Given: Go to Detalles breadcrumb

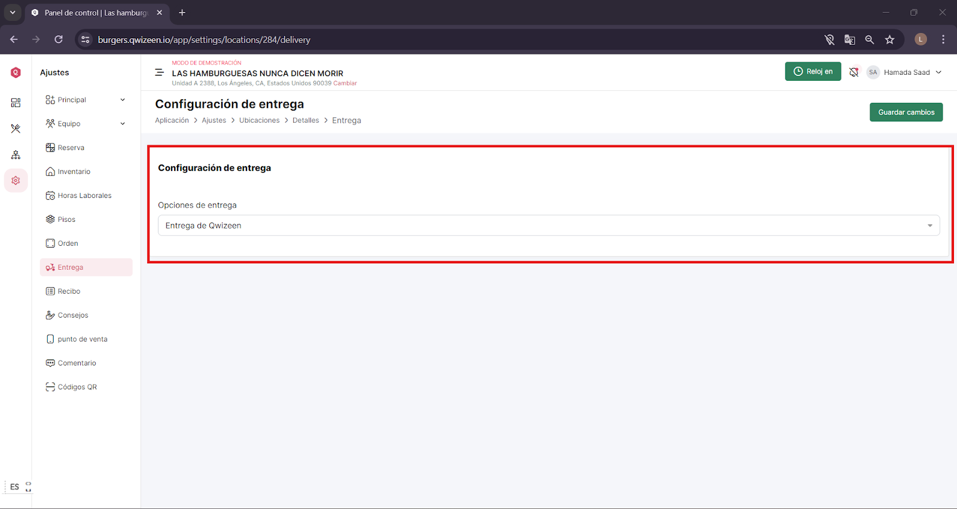Looking at the screenshot, I should (x=306, y=120).
